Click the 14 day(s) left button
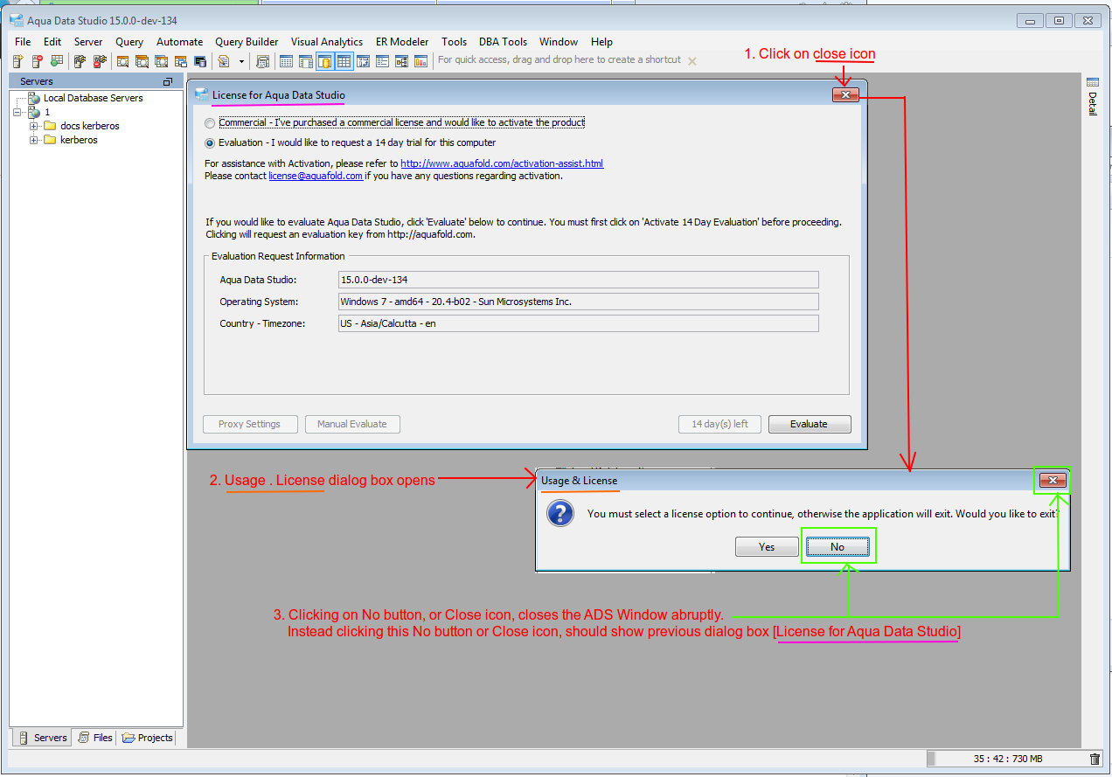Viewport: 1112px width, 777px height. (x=719, y=424)
